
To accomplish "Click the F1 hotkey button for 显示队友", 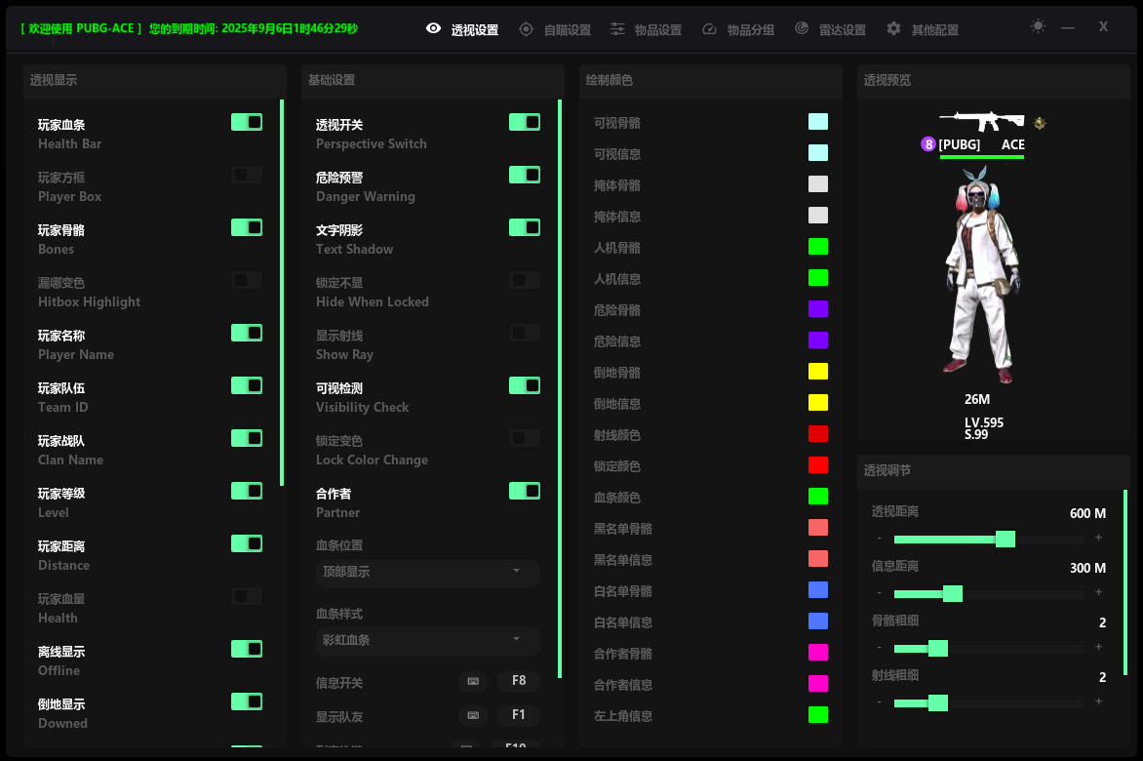I will pos(519,715).
